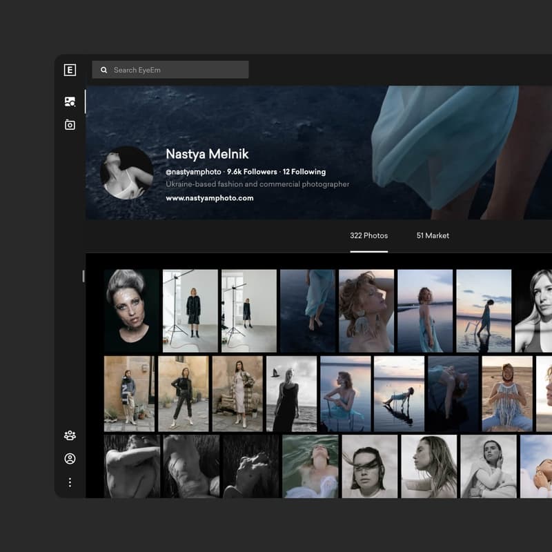Screen dimensions: 552x552
Task: Click the magnifying glass search icon
Action: click(x=104, y=70)
